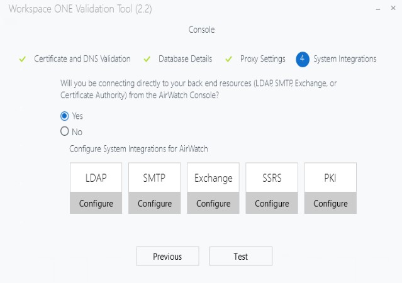
Task: Click Configure under LDAP
Action: click(x=96, y=204)
